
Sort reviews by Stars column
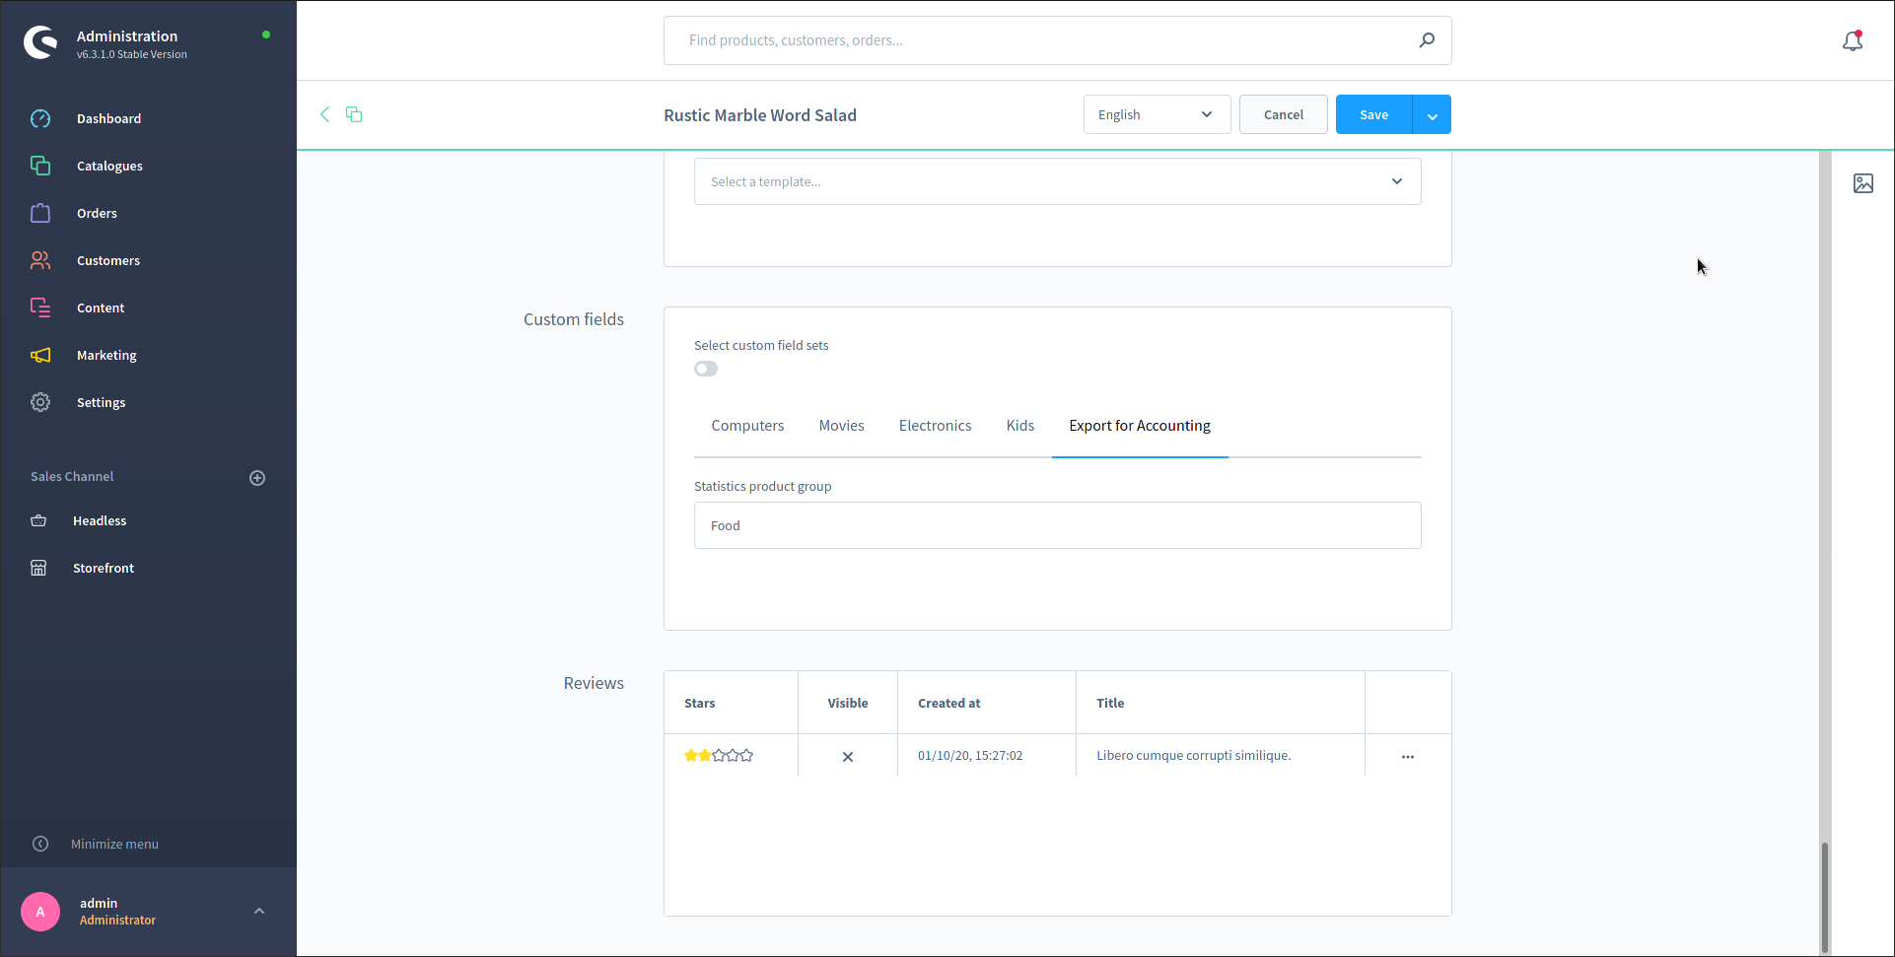tap(732, 703)
